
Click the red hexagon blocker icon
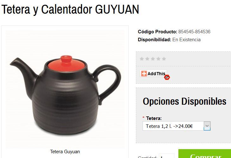[x=167, y=77]
